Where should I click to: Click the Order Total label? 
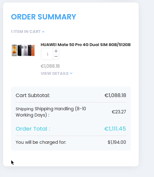click(33, 129)
